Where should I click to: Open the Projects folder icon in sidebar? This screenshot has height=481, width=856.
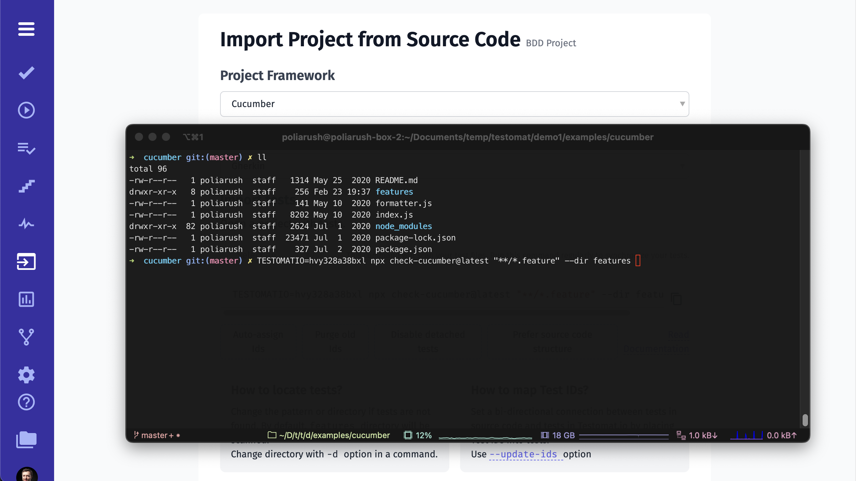coord(26,439)
